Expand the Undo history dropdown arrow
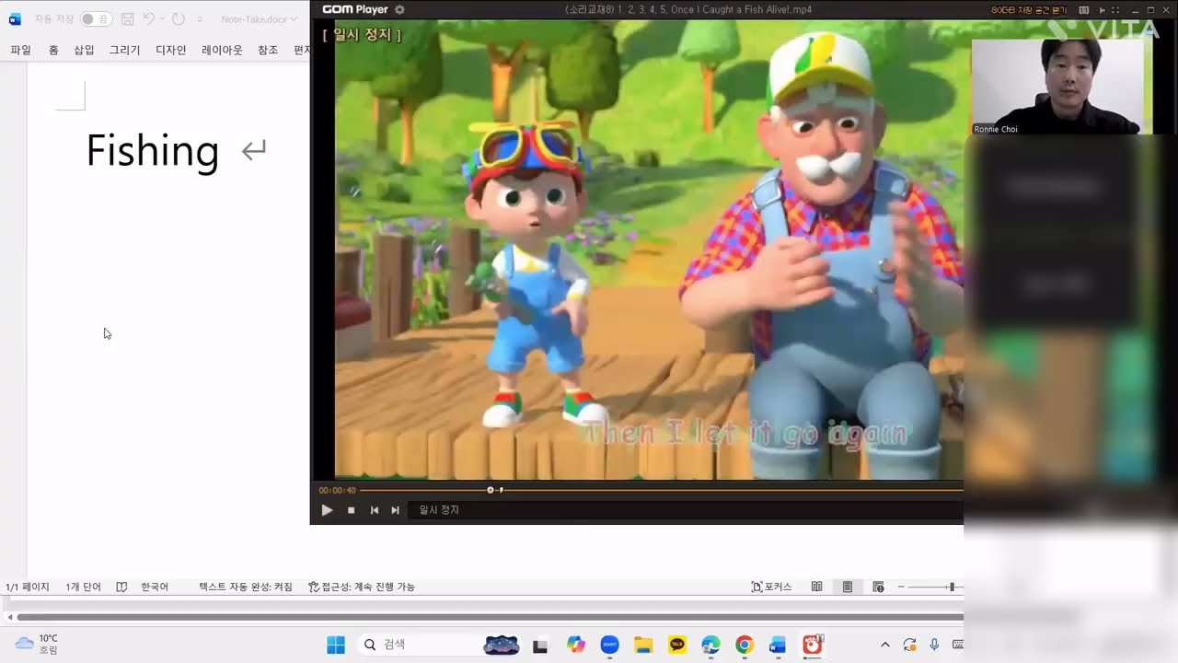This screenshot has width=1178, height=663. click(162, 19)
